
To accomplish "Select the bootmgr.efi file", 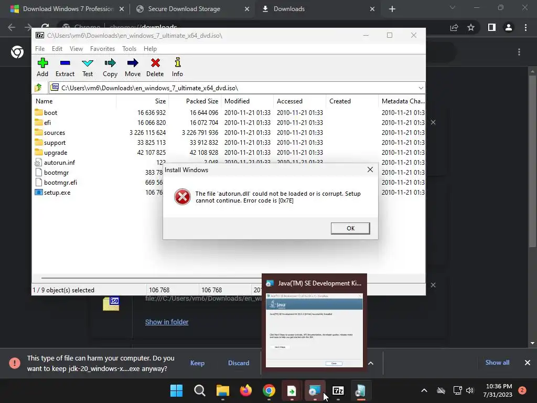I will pyautogui.click(x=60, y=182).
